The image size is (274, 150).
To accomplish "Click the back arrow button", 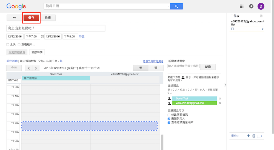I will (x=14, y=18).
